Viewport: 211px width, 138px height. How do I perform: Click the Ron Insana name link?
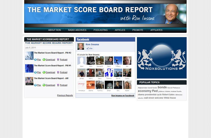click(92, 44)
